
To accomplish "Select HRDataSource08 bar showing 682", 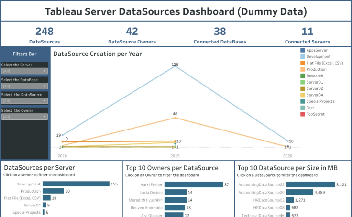I will click(x=288, y=207).
